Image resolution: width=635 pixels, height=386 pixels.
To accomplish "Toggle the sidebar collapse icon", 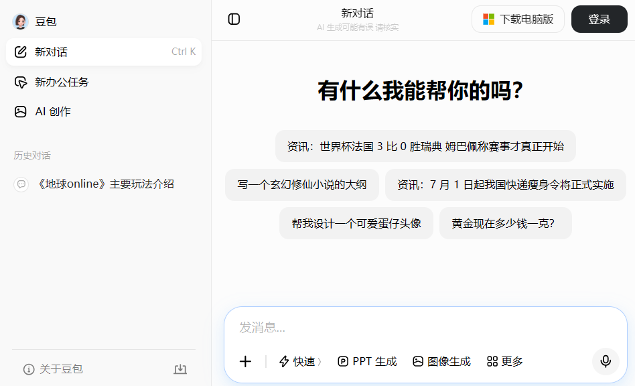I will (x=234, y=19).
